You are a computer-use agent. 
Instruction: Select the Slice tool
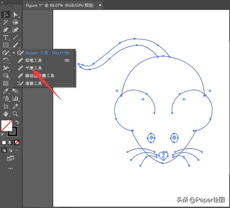tap(15, 106)
